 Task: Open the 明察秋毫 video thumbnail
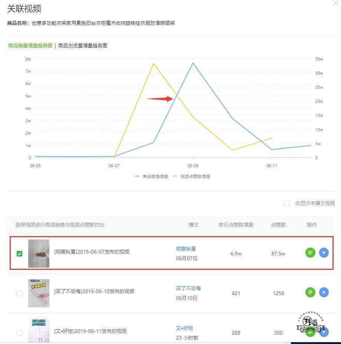tap(39, 254)
